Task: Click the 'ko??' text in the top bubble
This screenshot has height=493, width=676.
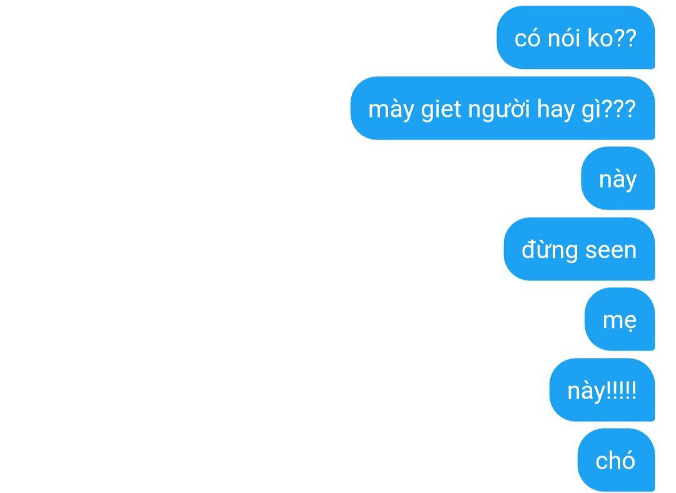Action: [612, 38]
